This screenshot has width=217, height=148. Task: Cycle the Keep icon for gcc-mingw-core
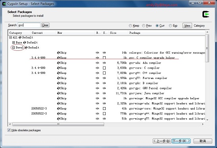(x=58, y=108)
